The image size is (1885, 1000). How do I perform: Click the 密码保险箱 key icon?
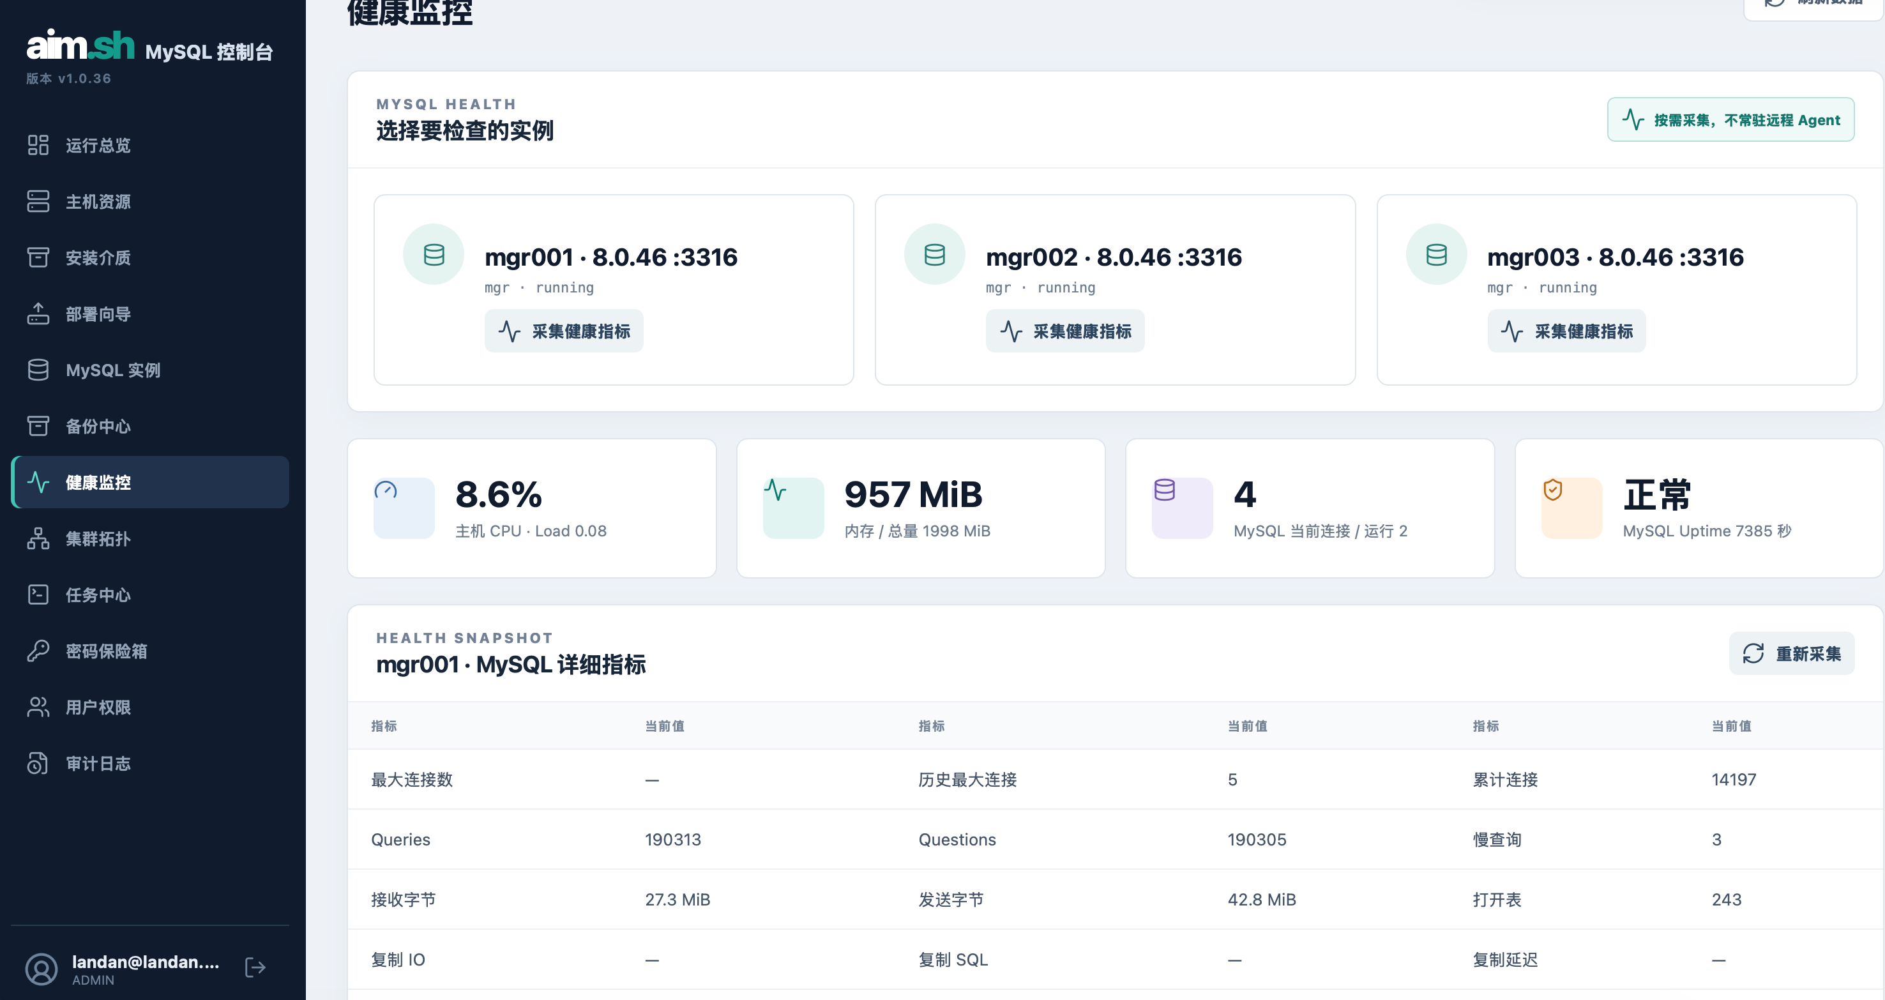coord(38,651)
